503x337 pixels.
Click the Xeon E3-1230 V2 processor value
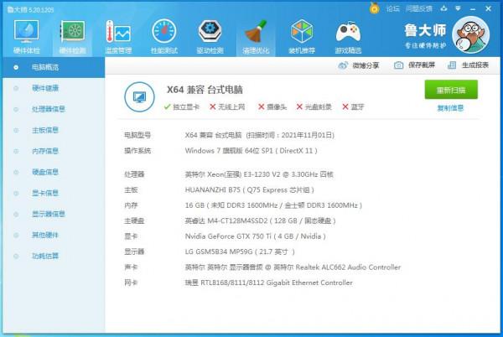tap(259, 174)
